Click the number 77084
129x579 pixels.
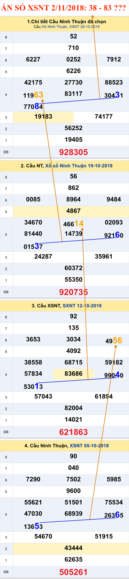[x=33, y=107]
